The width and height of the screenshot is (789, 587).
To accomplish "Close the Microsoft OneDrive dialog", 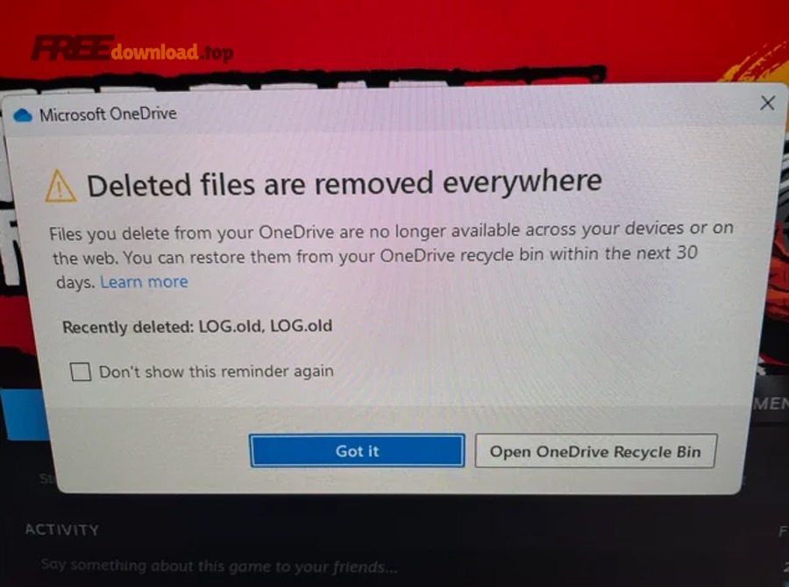I will pyautogui.click(x=767, y=103).
